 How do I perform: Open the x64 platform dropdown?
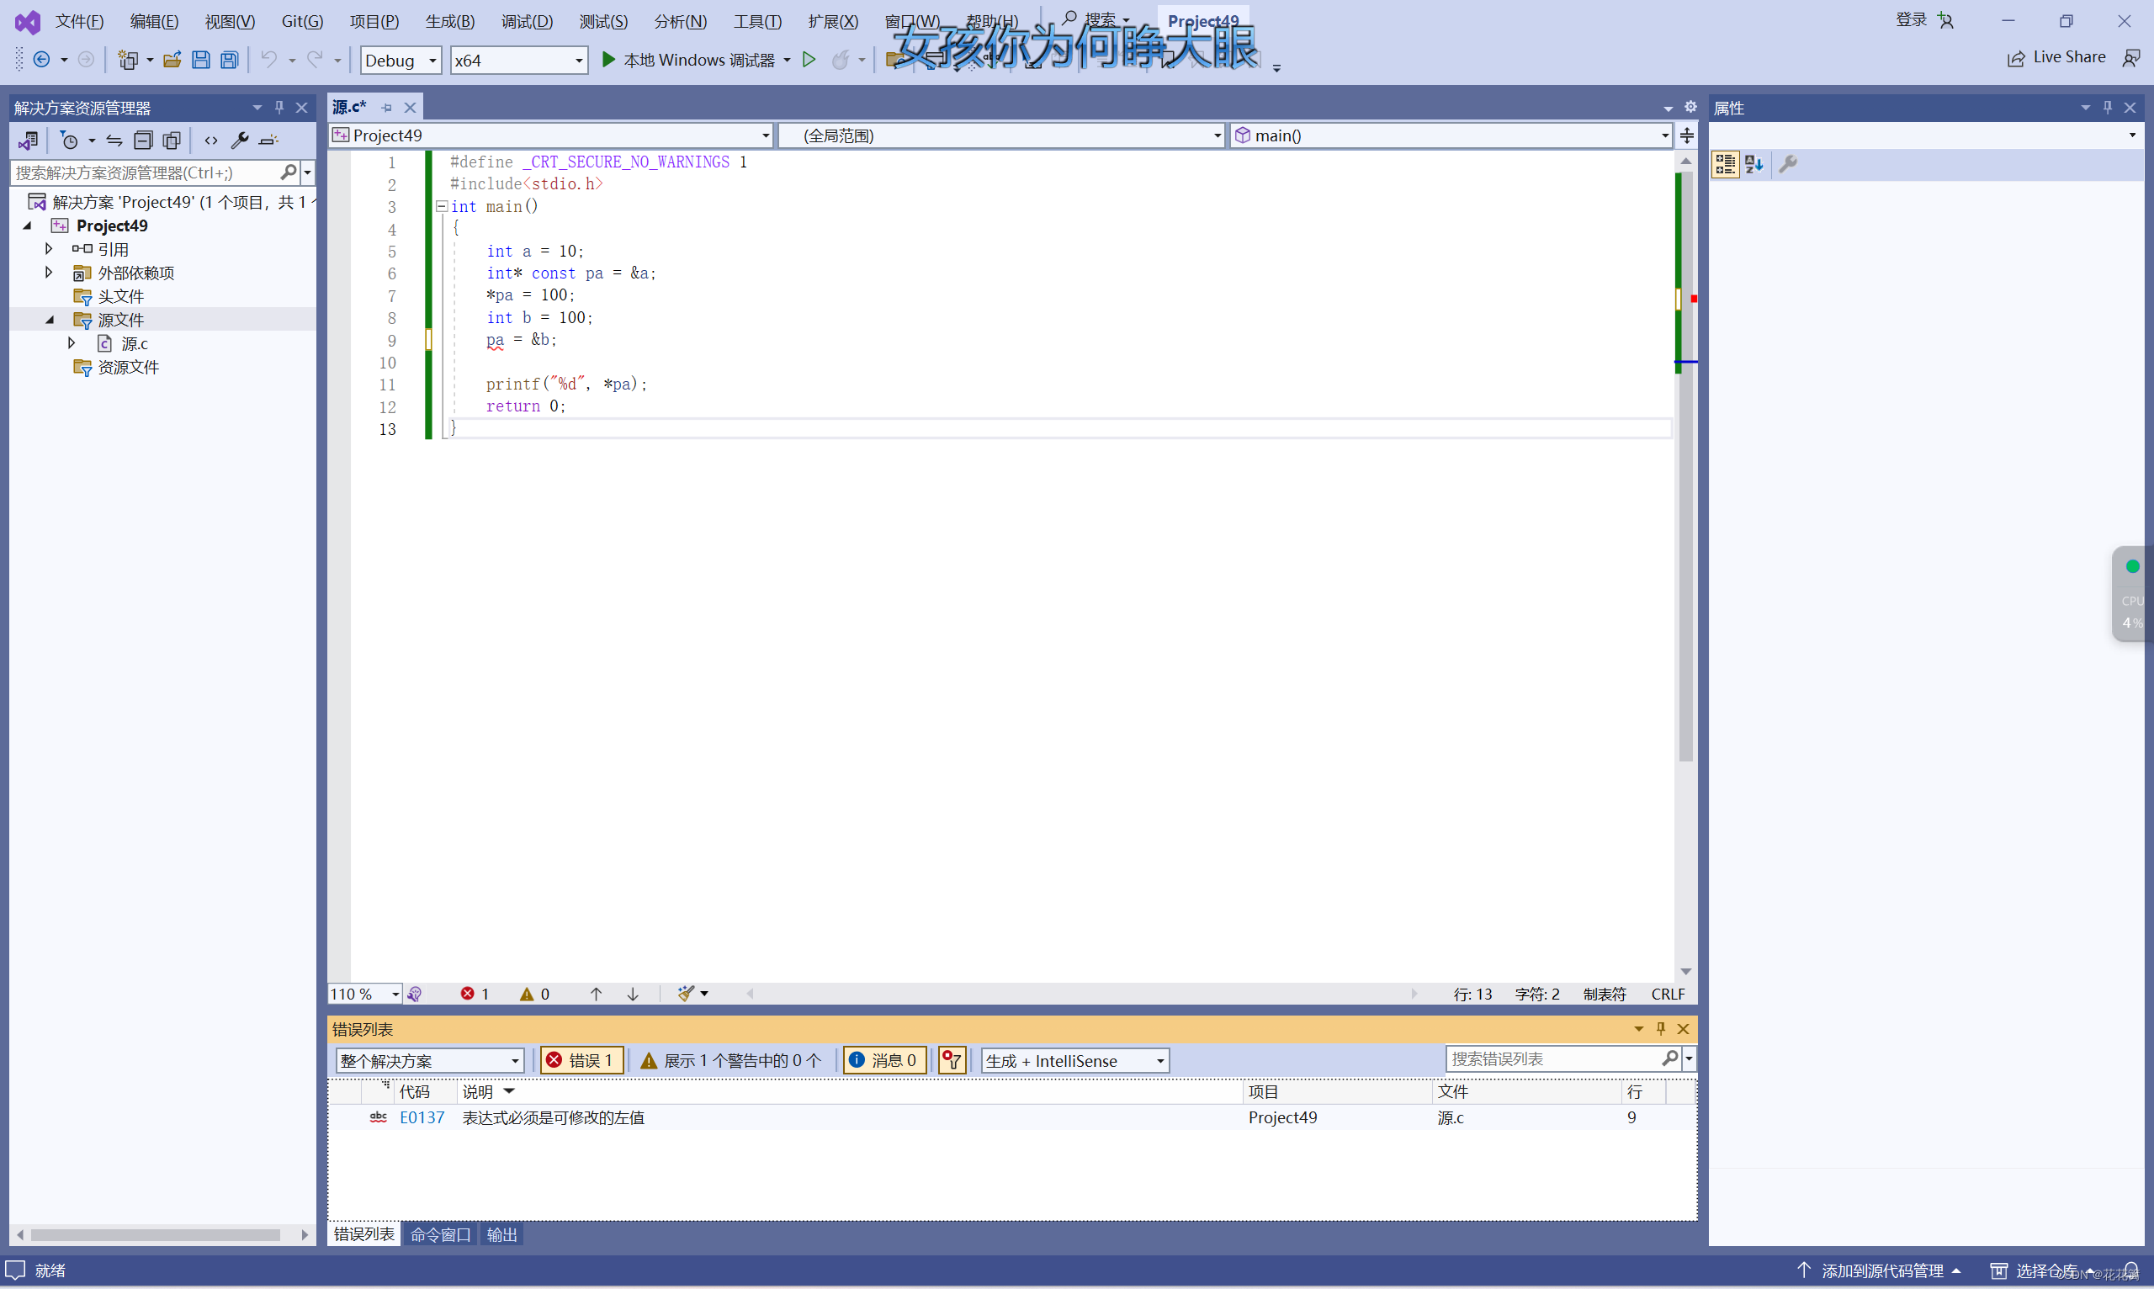point(517,60)
